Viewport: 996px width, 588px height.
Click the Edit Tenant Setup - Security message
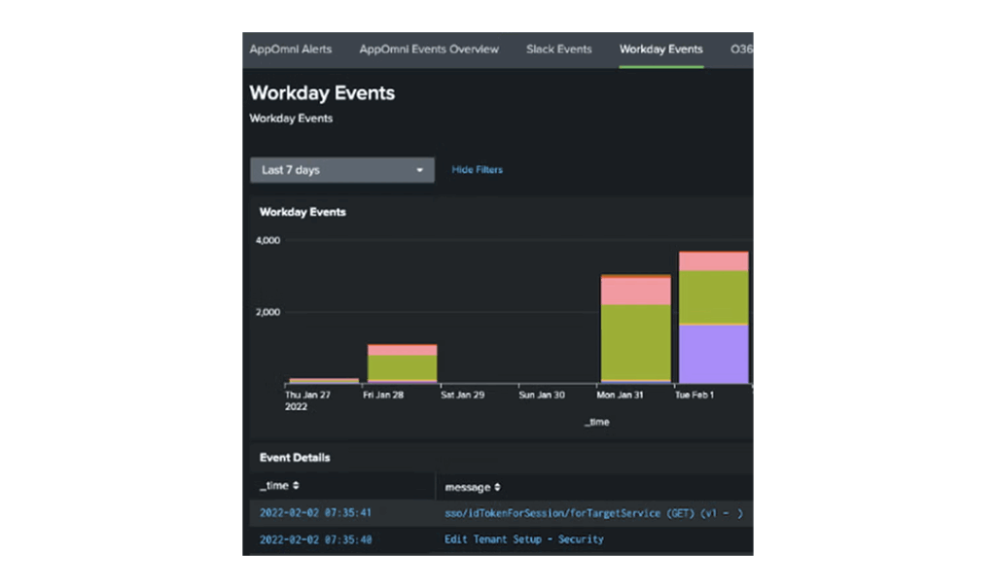pos(524,539)
